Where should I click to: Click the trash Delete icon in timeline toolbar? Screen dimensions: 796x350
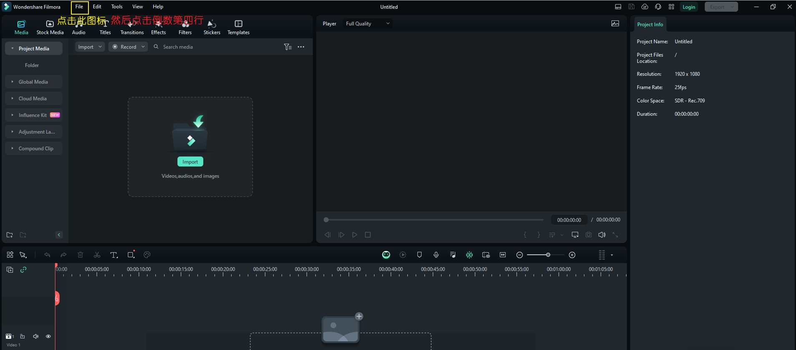[x=81, y=255]
